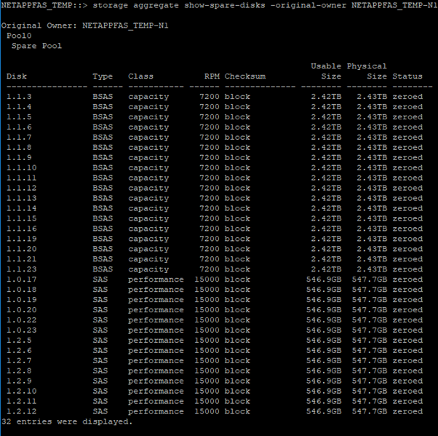
Task: Select disk name 1.0.22
Action: [22, 320]
